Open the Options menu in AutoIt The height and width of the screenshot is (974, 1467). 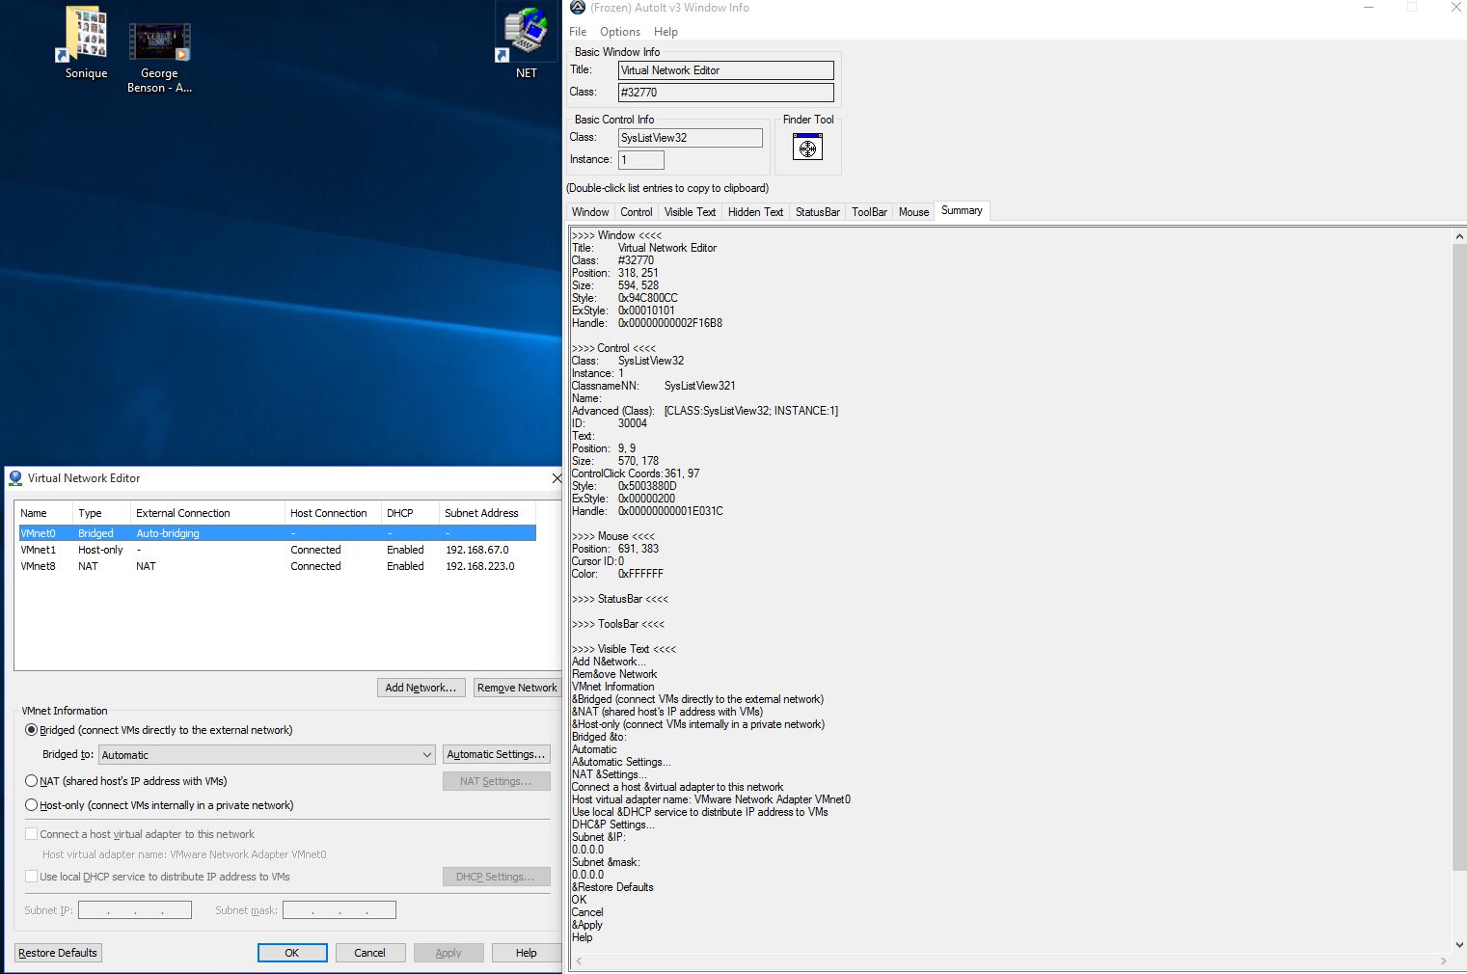click(620, 32)
